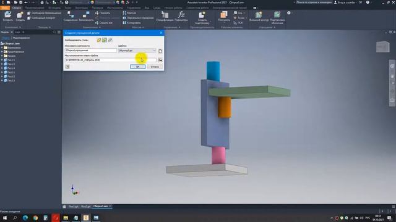
Task: Open the Сборка ribbon tab
Action: pos(17,8)
